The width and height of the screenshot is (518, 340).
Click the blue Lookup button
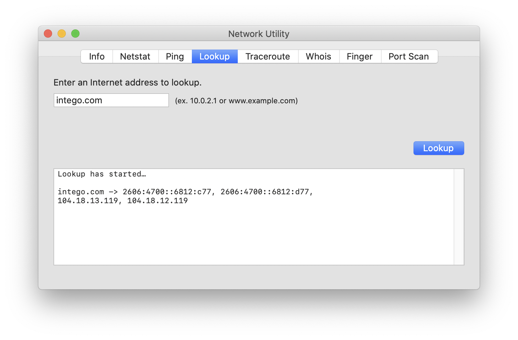439,148
